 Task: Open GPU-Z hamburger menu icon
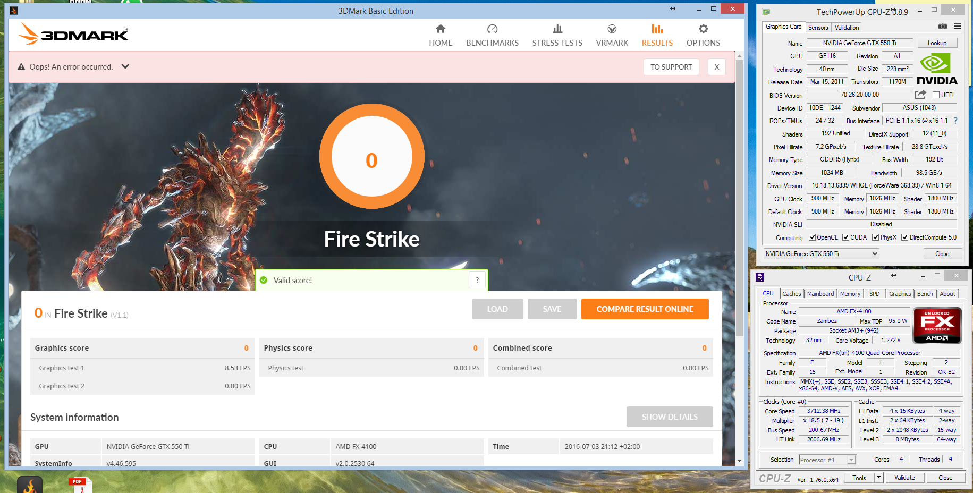tap(957, 26)
